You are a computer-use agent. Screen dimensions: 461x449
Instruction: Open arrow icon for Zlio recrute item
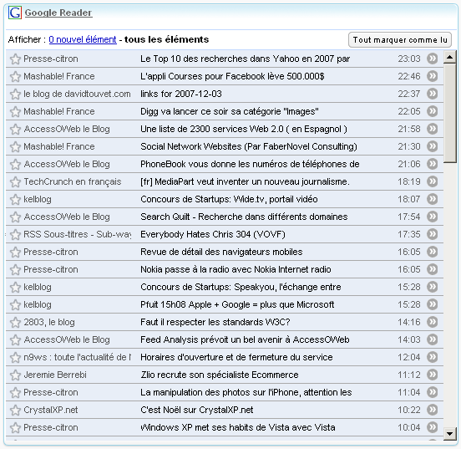(x=433, y=375)
